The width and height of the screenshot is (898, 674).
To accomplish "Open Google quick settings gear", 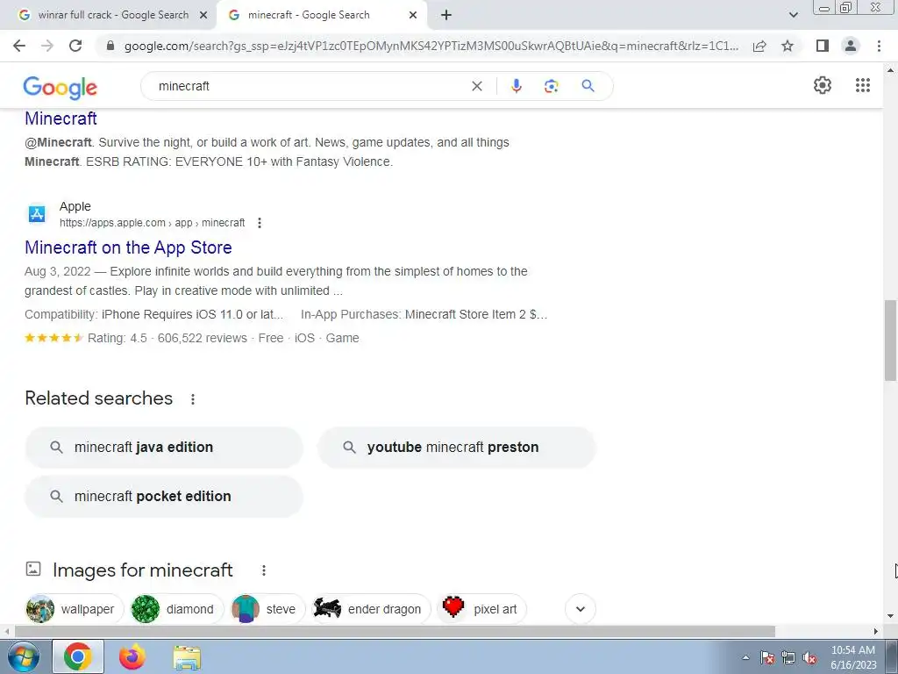I will (823, 85).
